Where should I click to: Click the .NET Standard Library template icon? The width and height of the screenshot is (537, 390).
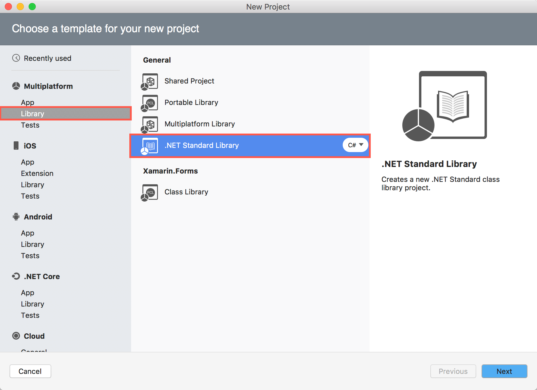coord(150,146)
